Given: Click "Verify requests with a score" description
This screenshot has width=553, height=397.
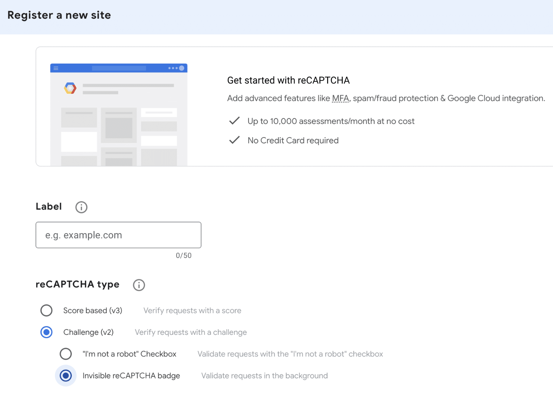Looking at the screenshot, I should [x=192, y=310].
